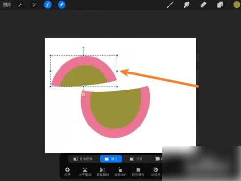The height and width of the screenshot is (181, 241).
Task: Click the green rotation handle
Action: [83, 48]
